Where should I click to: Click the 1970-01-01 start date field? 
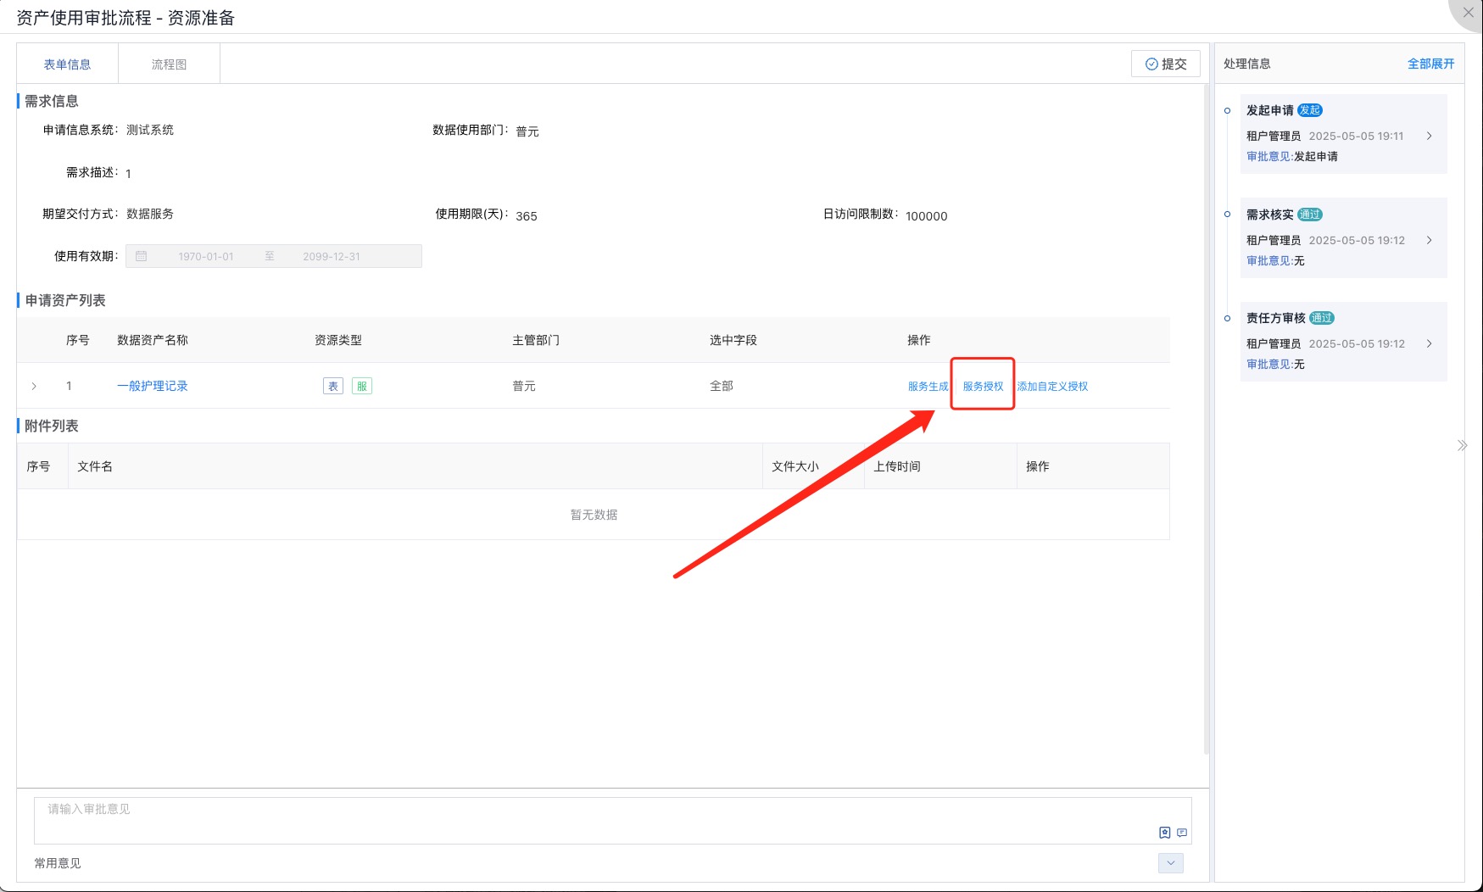tap(206, 256)
